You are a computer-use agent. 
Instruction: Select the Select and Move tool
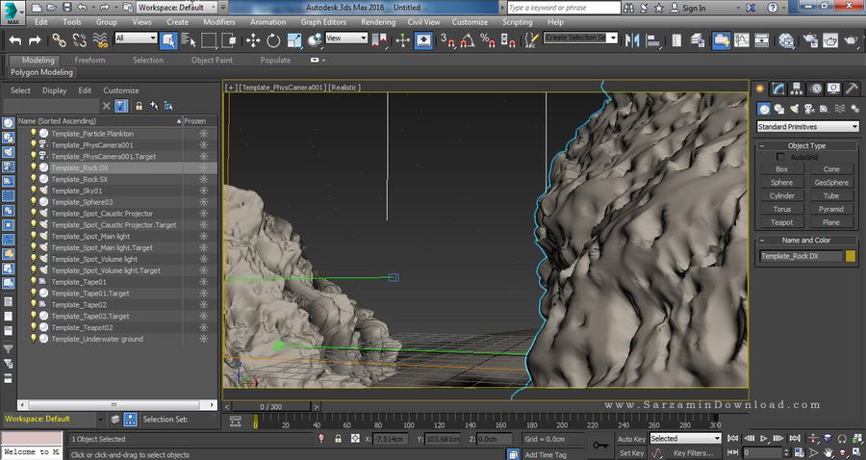tap(253, 39)
